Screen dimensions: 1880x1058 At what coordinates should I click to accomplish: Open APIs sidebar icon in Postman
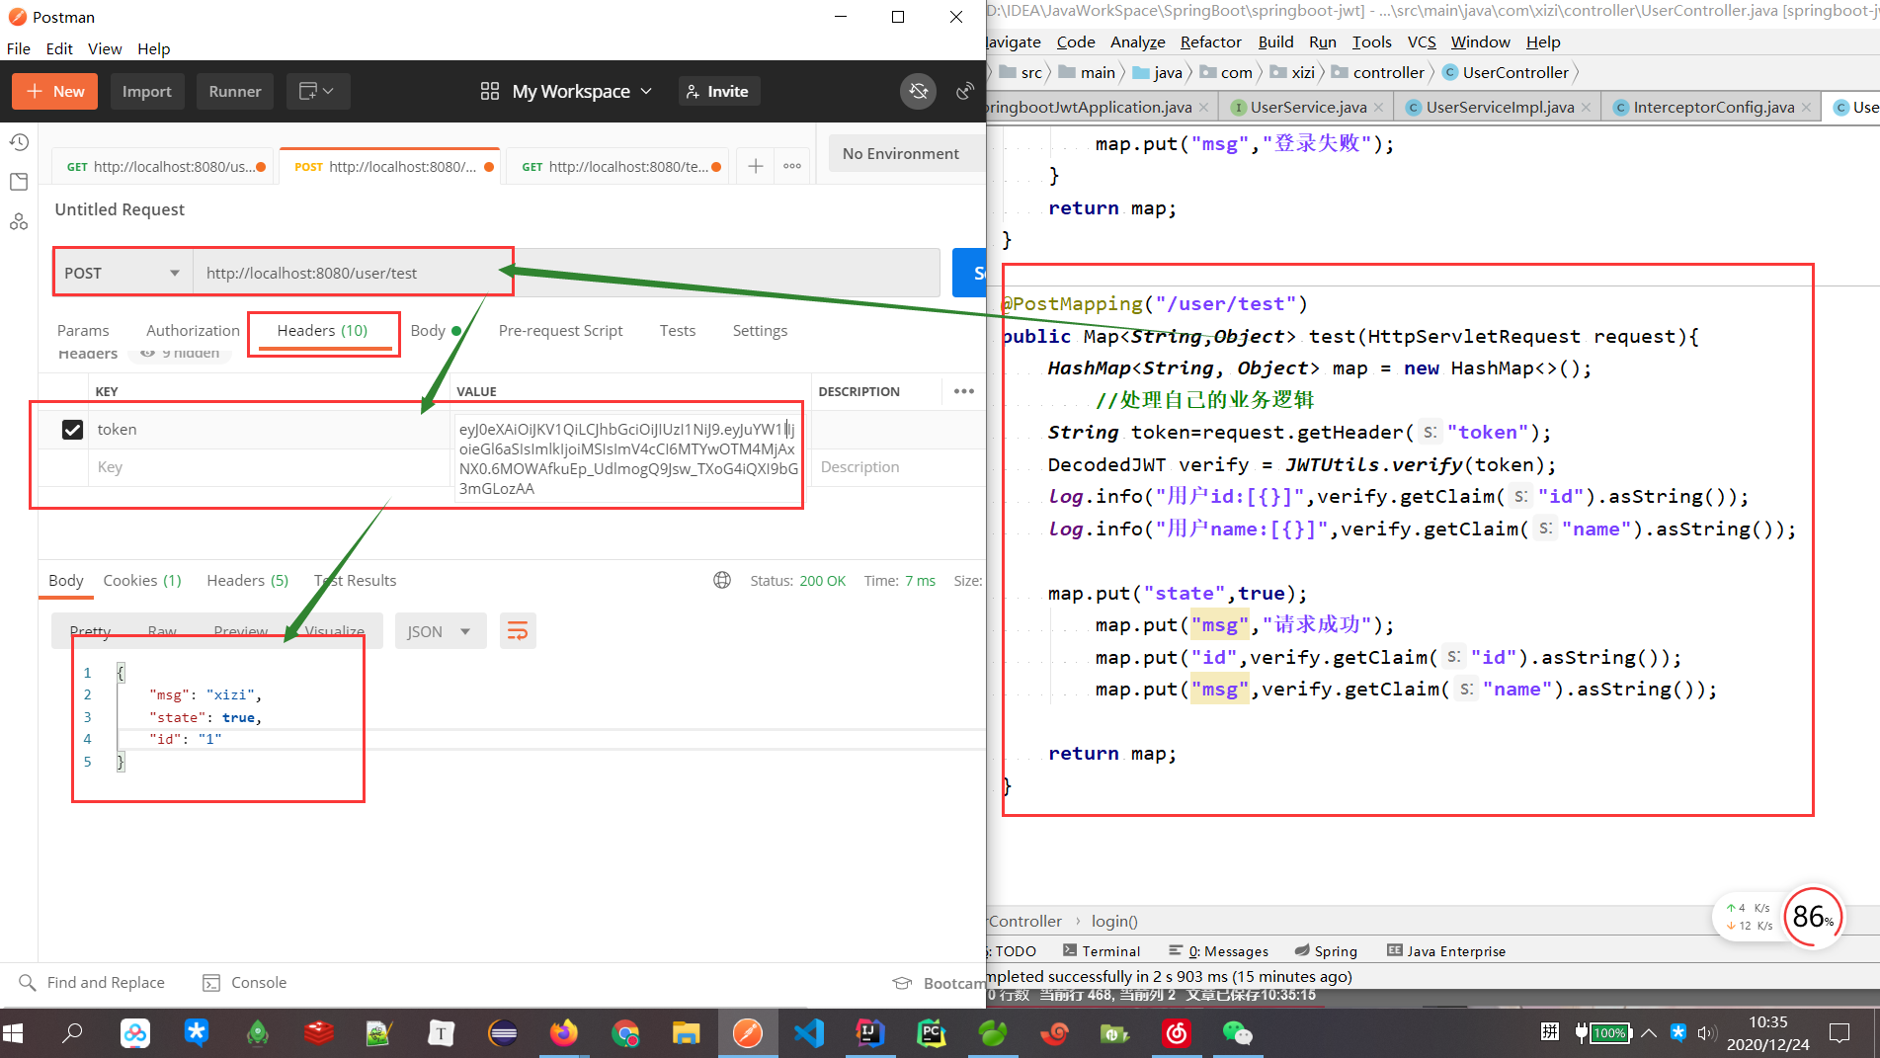pos(19,221)
